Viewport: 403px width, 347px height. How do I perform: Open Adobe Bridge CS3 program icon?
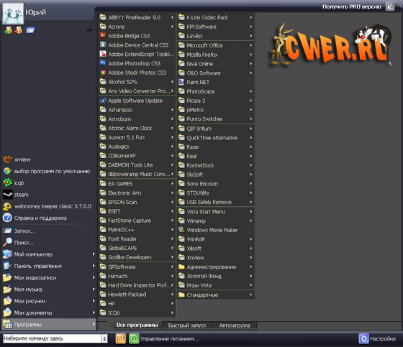(x=103, y=35)
